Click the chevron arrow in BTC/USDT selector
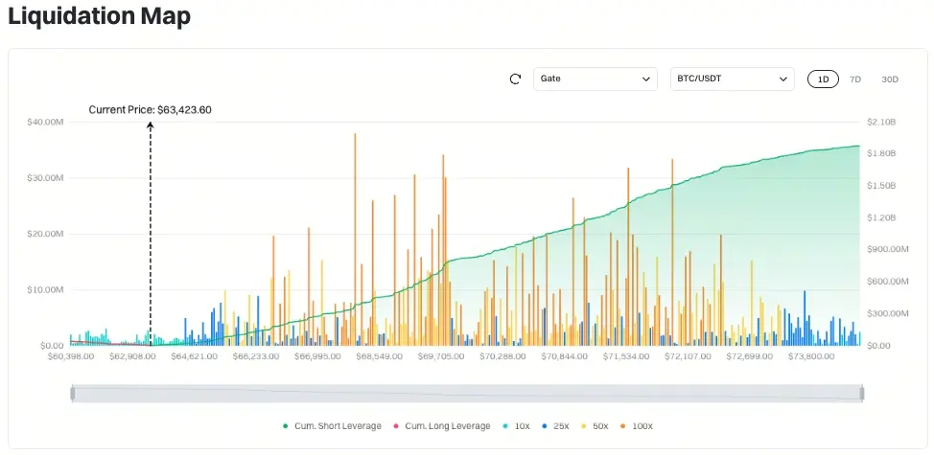The image size is (934, 455). tap(783, 80)
